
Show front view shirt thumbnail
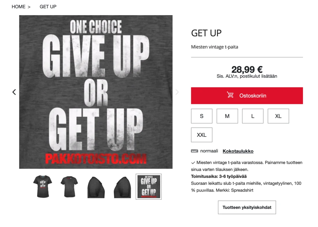click(43, 187)
